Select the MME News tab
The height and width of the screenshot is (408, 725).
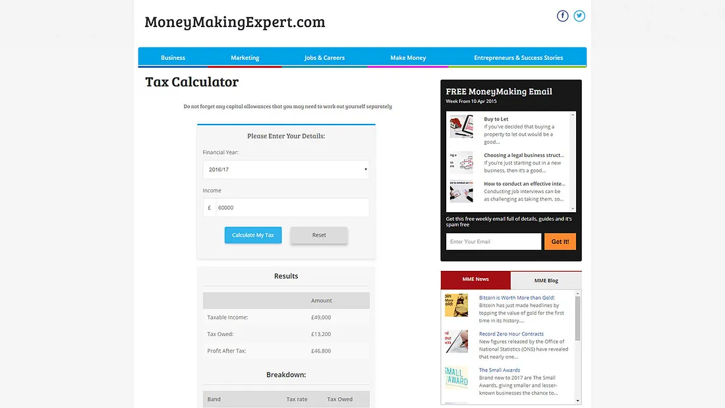click(x=475, y=280)
